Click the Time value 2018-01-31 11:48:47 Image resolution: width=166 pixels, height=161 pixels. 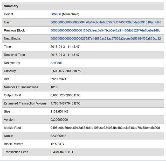(65, 47)
